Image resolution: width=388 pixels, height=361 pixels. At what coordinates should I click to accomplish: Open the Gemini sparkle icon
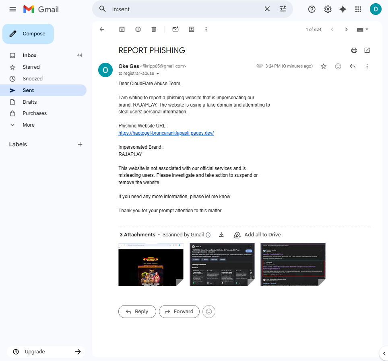[x=343, y=9]
